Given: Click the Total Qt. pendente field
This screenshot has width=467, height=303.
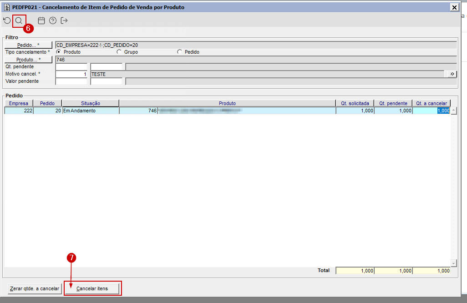Looking at the screenshot, I should click(393, 271).
